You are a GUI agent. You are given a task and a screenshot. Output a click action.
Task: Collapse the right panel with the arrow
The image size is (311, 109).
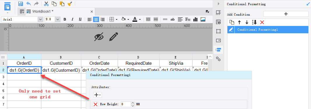(218, 4)
